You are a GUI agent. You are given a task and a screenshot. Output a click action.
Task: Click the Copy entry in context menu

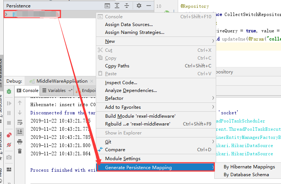(x=156, y=58)
